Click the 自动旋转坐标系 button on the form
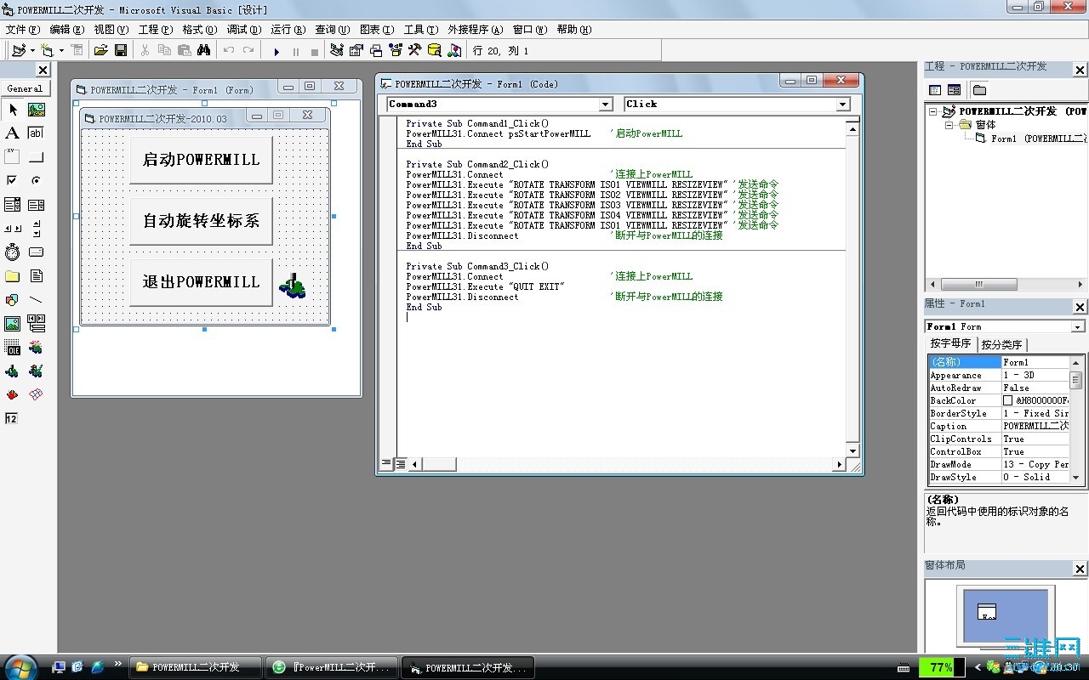 click(201, 221)
